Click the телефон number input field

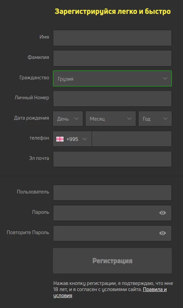(x=132, y=139)
